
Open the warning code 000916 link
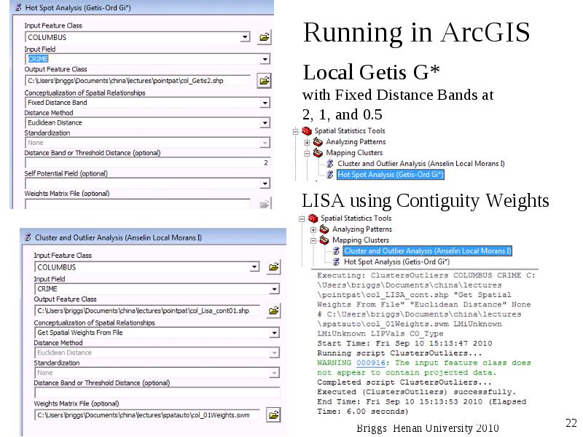(x=371, y=363)
